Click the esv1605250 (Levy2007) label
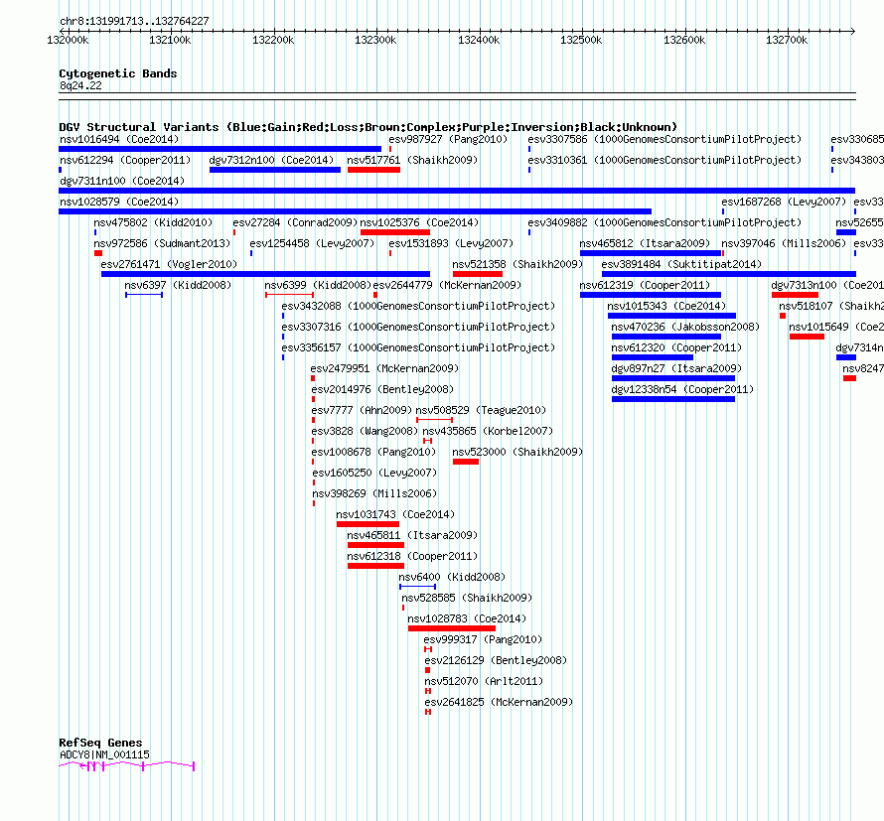 374,473
